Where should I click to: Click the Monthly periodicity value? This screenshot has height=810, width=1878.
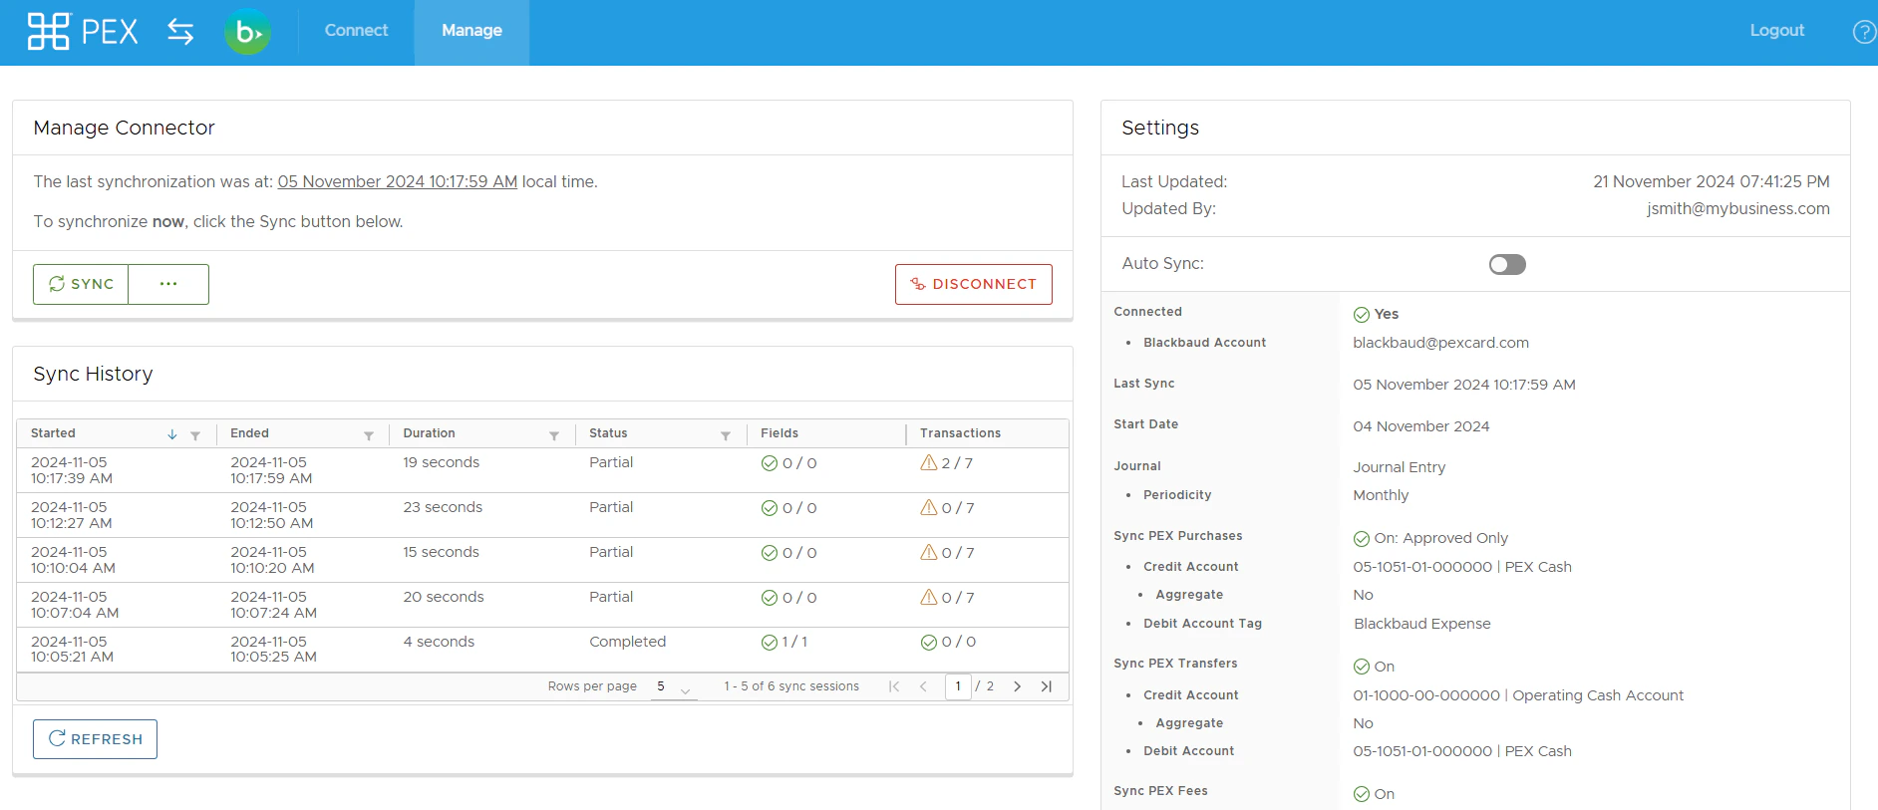click(x=1381, y=495)
